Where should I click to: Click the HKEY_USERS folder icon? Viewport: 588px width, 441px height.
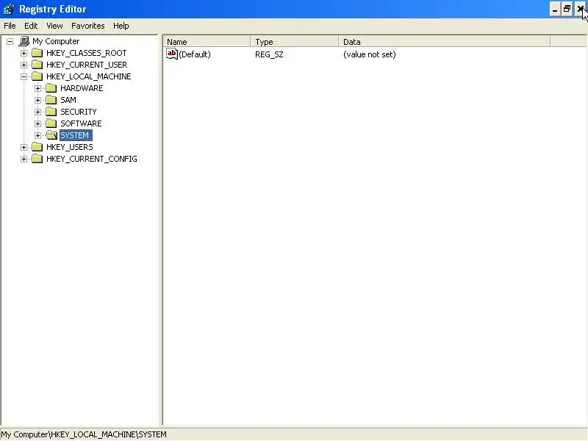37,147
